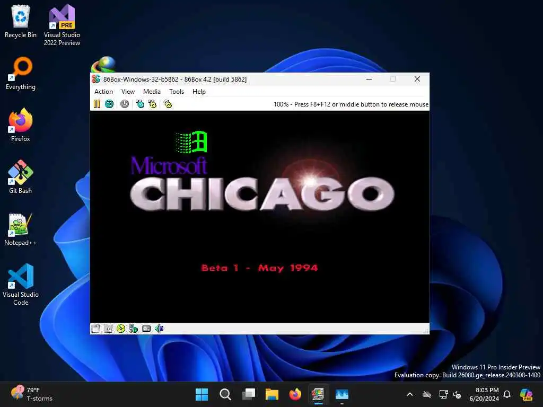Viewport: 543px width, 407px height.
Task: Click the 86Box taskbar button
Action: (318, 394)
